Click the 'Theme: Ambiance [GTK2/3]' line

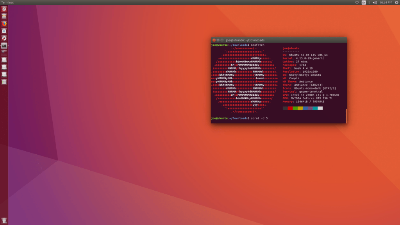tap(303, 85)
